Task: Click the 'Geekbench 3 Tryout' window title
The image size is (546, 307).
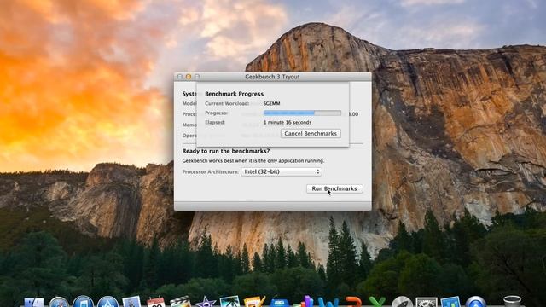Action: point(272,77)
